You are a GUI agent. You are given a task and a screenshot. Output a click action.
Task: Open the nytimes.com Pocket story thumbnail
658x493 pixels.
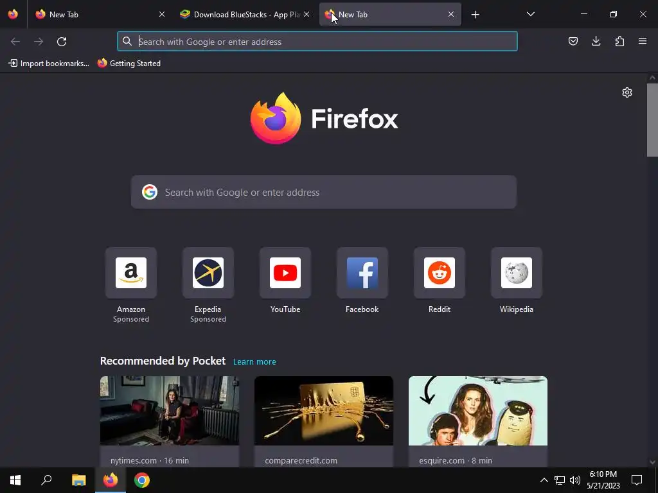click(170, 411)
